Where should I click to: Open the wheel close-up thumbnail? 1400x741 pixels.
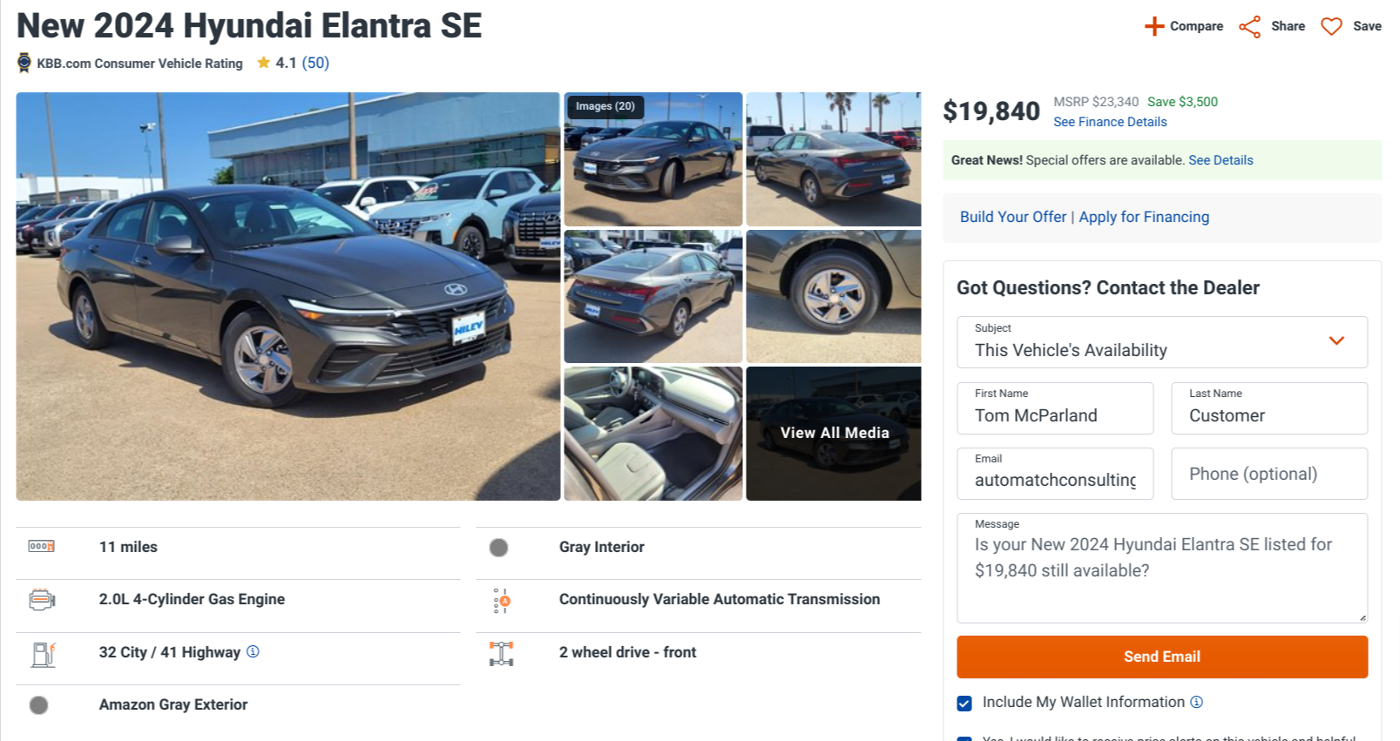point(834,296)
